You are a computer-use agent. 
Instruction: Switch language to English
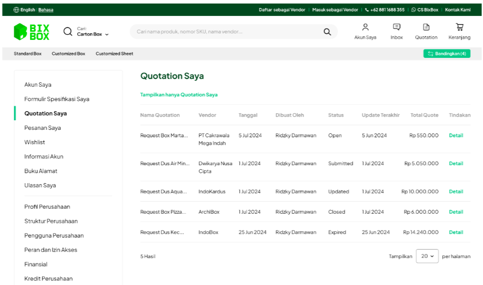tap(27, 10)
